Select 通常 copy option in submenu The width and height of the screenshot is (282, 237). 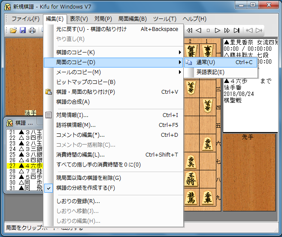coord(206,62)
